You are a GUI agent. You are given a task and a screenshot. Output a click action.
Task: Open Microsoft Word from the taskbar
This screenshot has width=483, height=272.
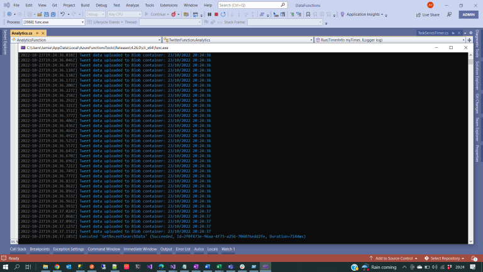[x=208, y=267]
